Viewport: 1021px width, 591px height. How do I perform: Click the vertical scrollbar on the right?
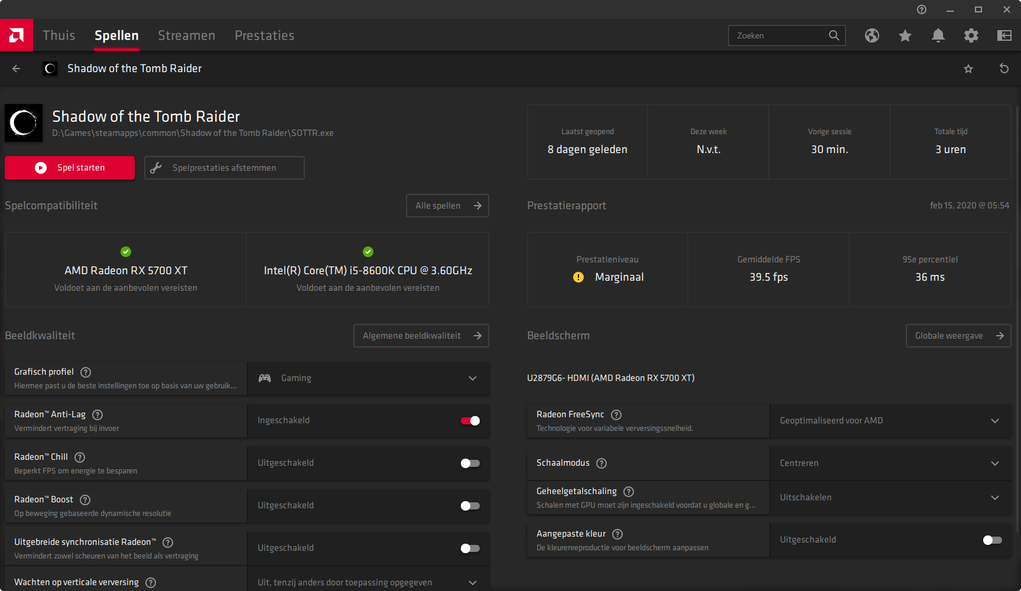coord(1017,319)
